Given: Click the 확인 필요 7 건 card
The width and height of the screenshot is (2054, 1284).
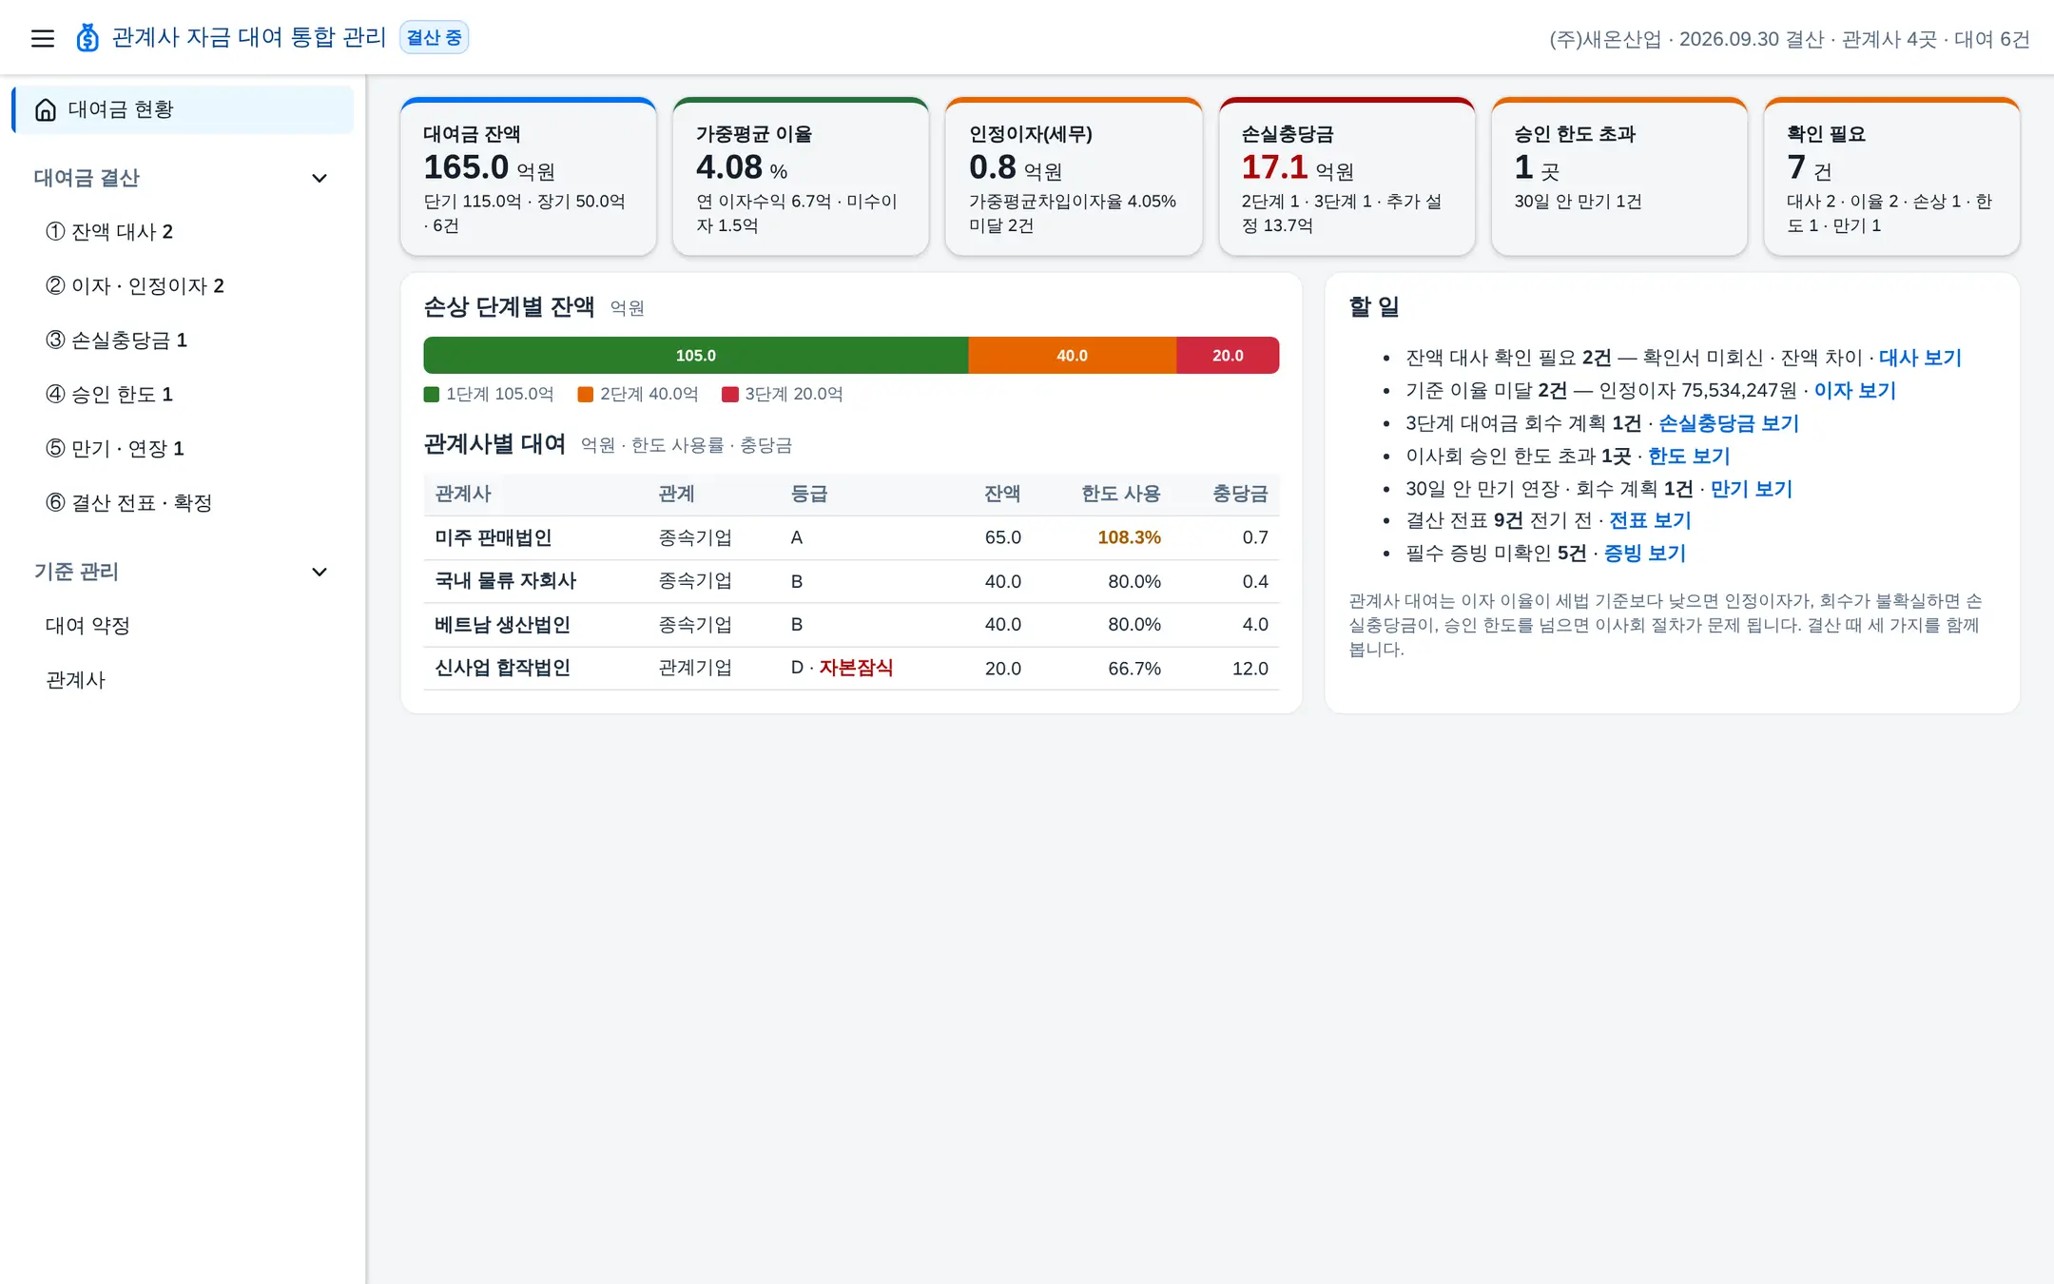Looking at the screenshot, I should click(x=1891, y=177).
